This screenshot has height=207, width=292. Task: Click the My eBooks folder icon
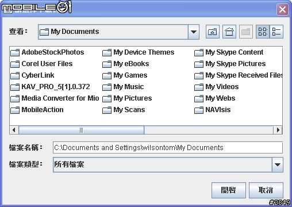[x=107, y=64]
